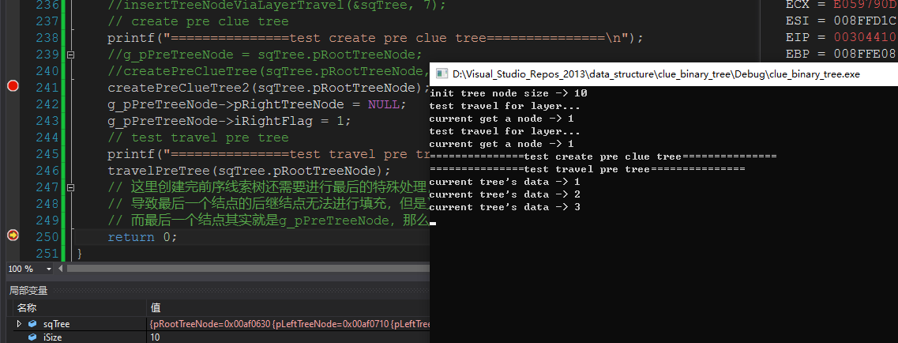This screenshot has height=343, width=898.
Task: Click console line "init tree node size -> 10"
Action: (509, 93)
